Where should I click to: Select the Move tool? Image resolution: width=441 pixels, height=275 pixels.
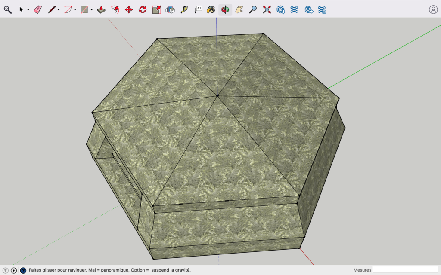(128, 8)
